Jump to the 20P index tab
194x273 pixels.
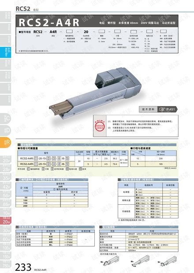(x=6, y=160)
